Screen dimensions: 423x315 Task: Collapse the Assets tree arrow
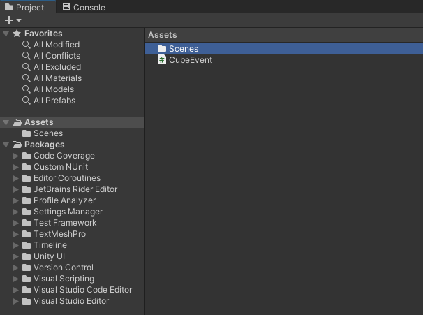click(6, 122)
